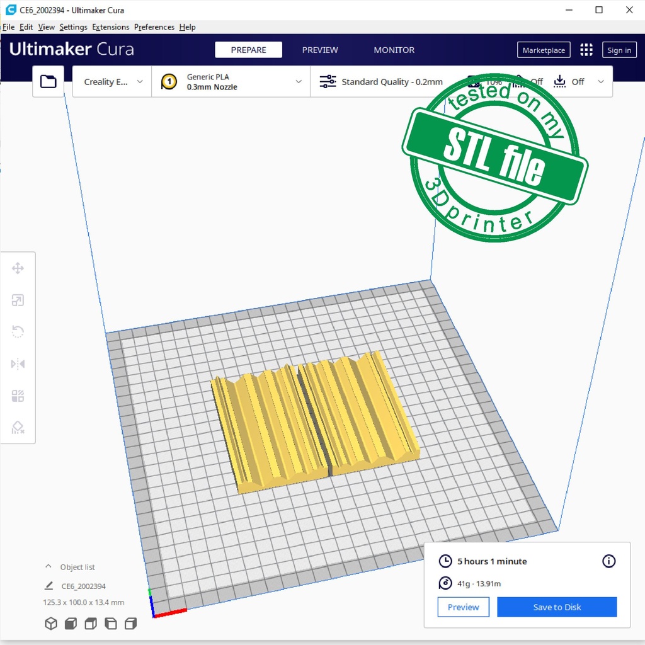Click Save to Disk button
645x645 pixels.
[557, 607]
